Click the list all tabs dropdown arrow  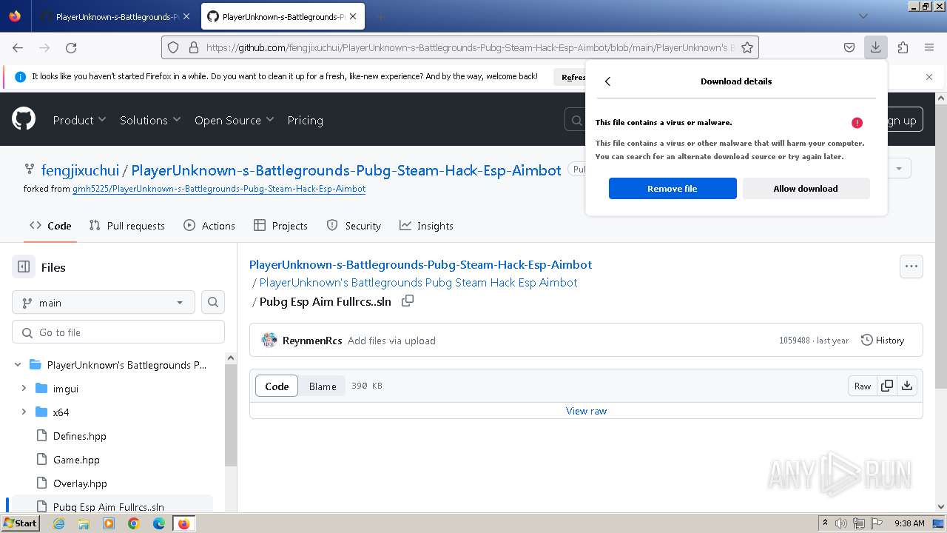pos(863,16)
